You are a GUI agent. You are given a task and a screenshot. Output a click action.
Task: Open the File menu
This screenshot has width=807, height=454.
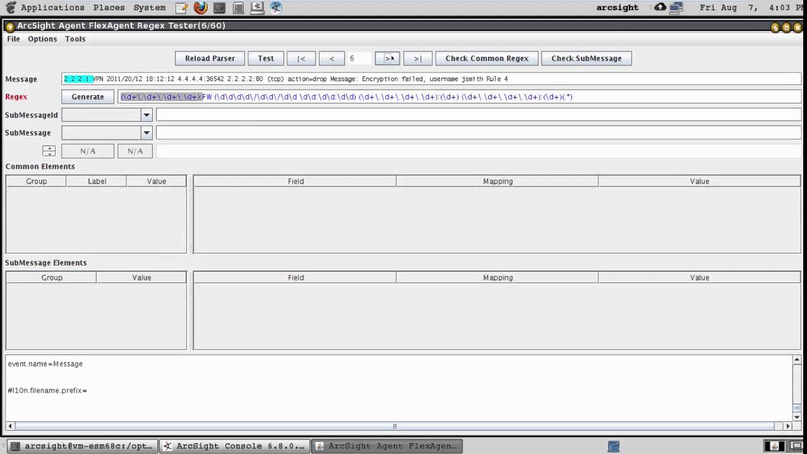(x=13, y=38)
